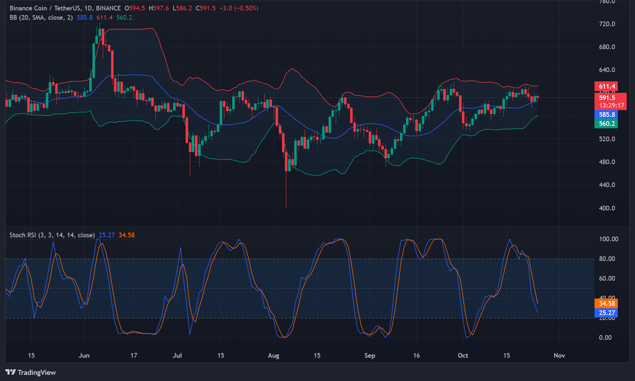Image resolution: width=635 pixels, height=381 pixels.
Task: Click the 520.0 price axis label
Action: [607, 139]
